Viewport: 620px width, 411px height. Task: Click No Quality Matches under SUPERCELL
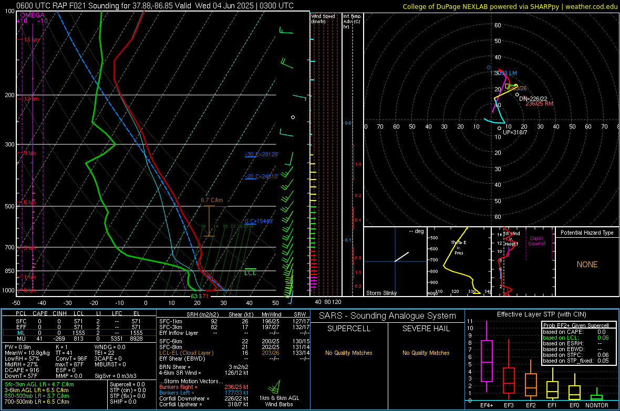(x=349, y=353)
